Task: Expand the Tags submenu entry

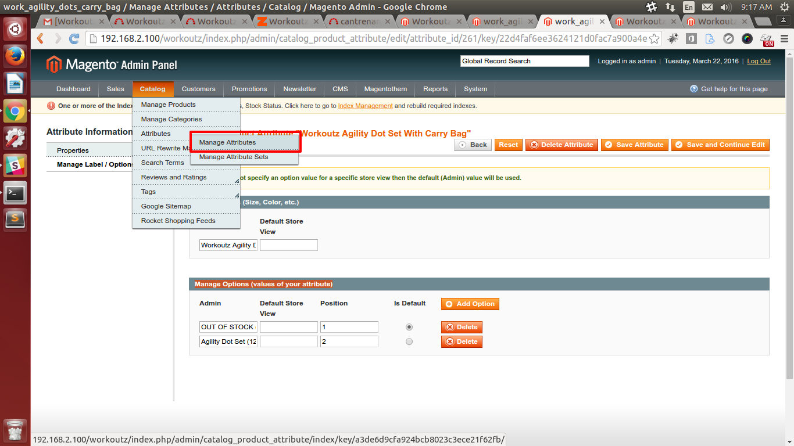Action: [x=187, y=192]
